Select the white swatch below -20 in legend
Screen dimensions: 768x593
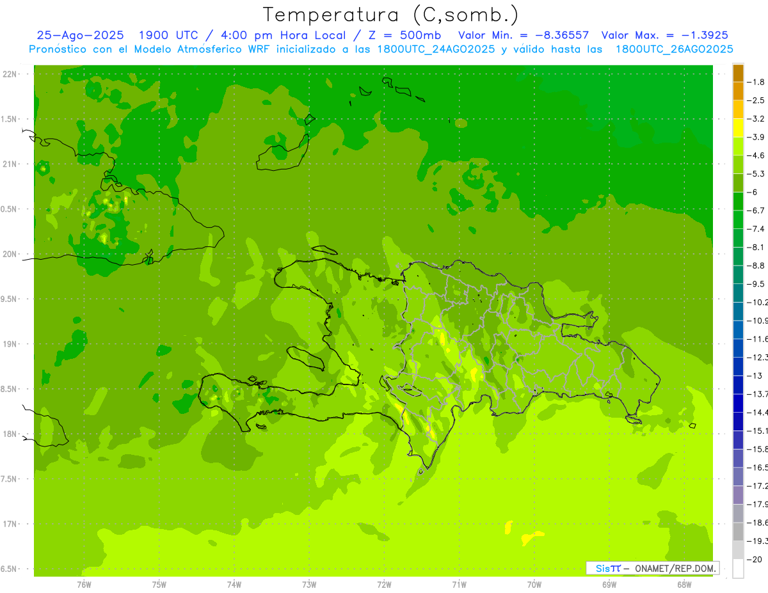pos(738,568)
